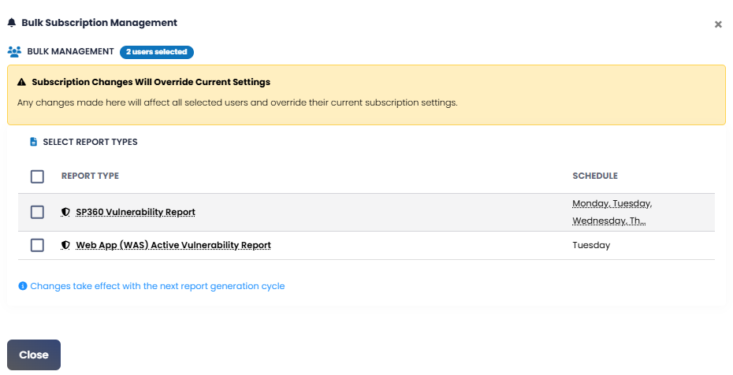Click the REPORT TYPE column header

pos(90,176)
